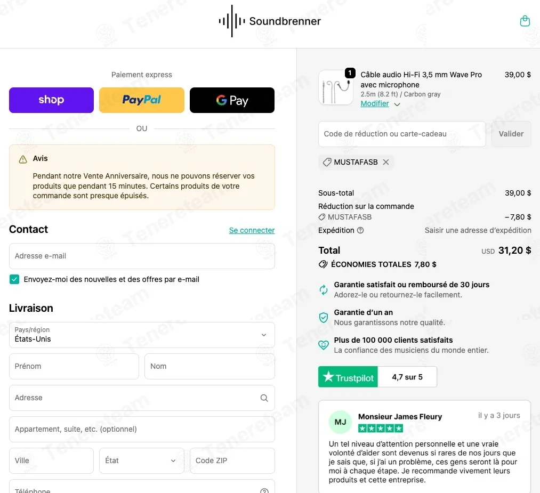Choose the G Pay express button
Viewport: 540px width, 493px height.
pyautogui.click(x=232, y=100)
